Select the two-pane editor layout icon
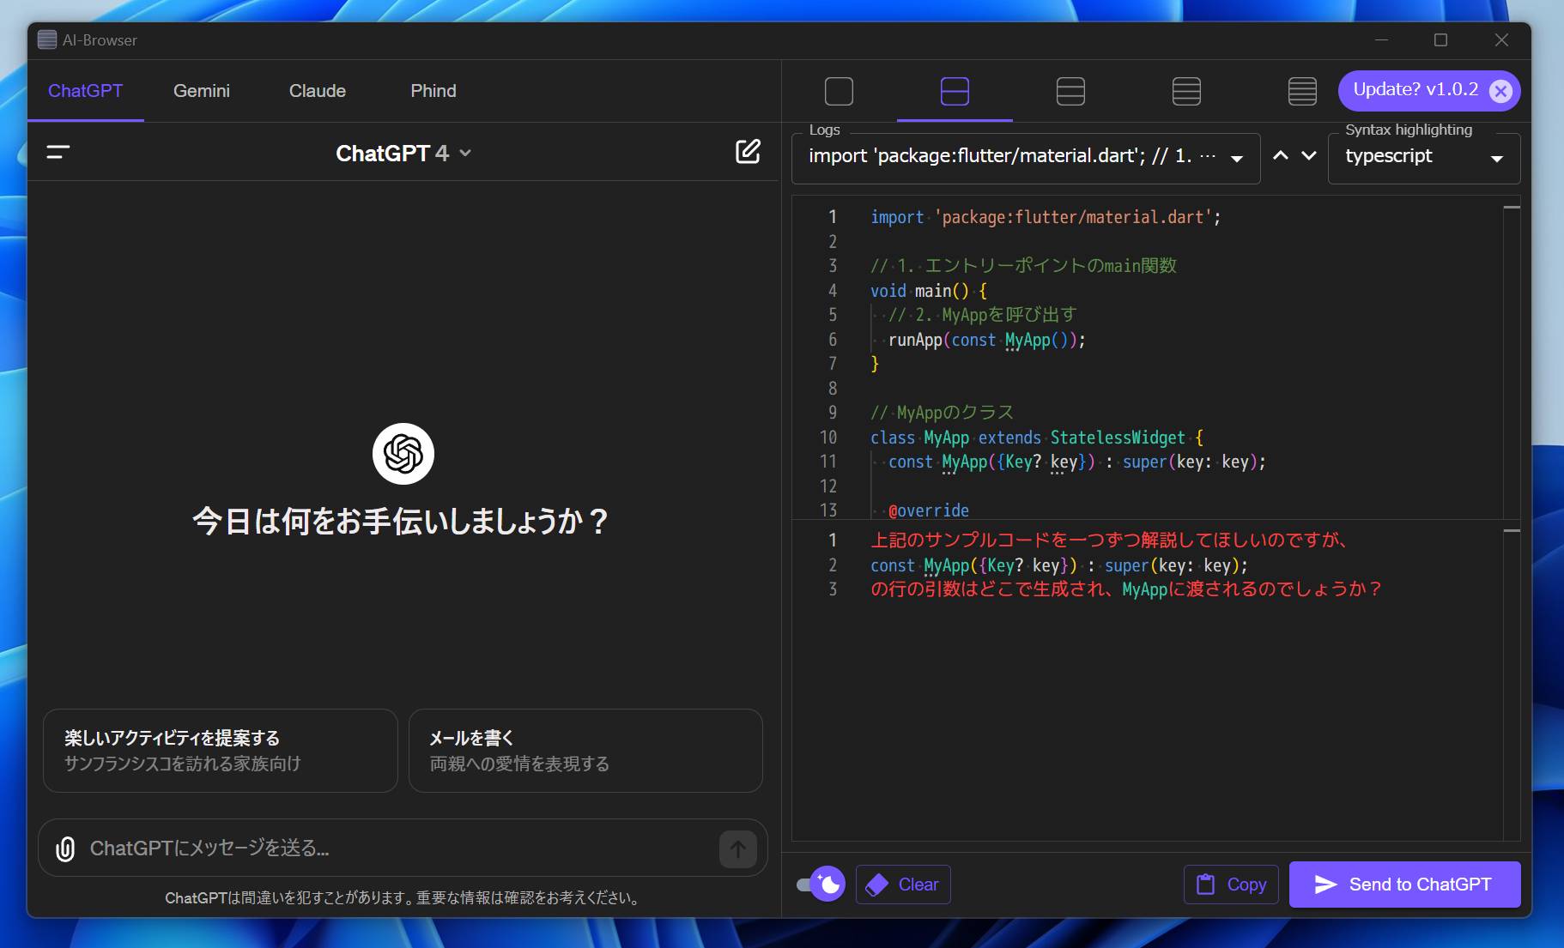 [x=955, y=91]
